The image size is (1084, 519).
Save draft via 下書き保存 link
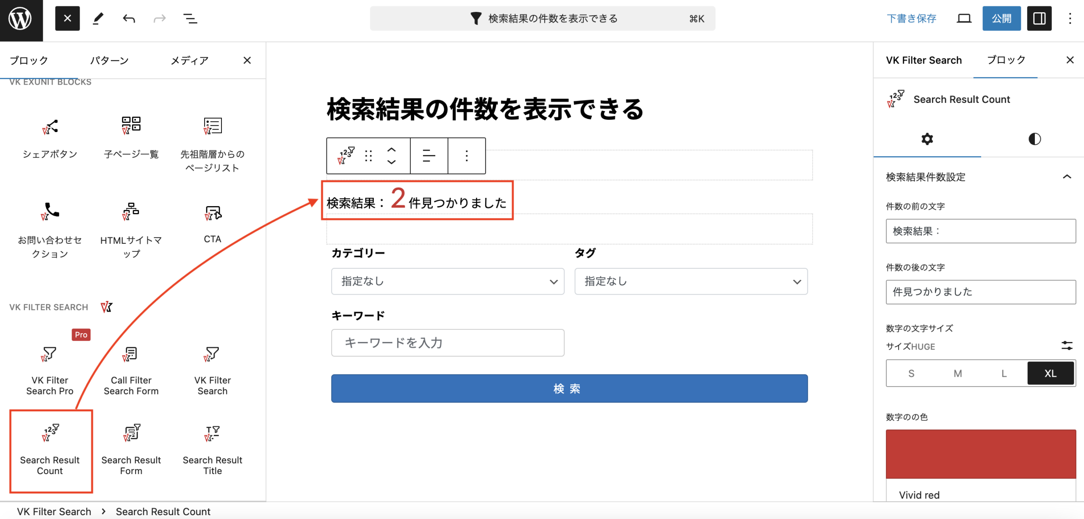(911, 18)
